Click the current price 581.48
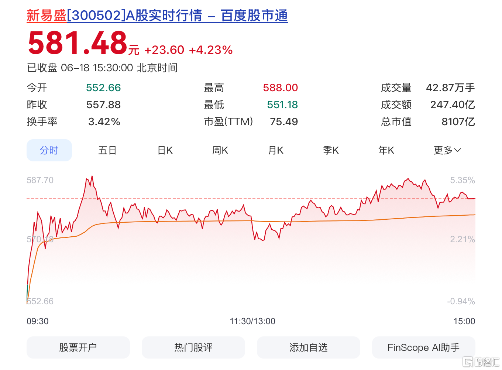This screenshot has height=370, width=502. pyautogui.click(x=78, y=43)
